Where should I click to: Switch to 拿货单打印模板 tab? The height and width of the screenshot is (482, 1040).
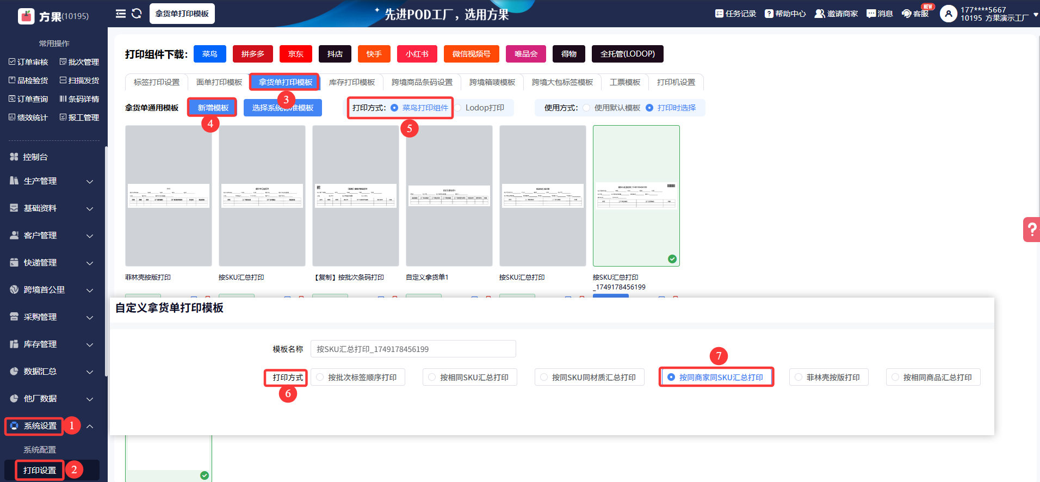[x=285, y=82]
